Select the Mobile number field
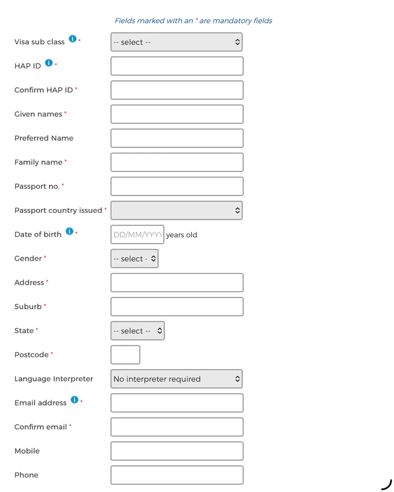This screenshot has width=394, height=492. point(177,451)
